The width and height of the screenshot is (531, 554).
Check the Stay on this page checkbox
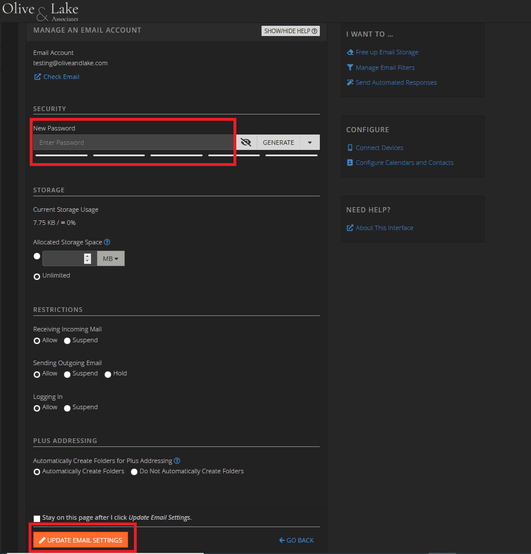(x=37, y=518)
